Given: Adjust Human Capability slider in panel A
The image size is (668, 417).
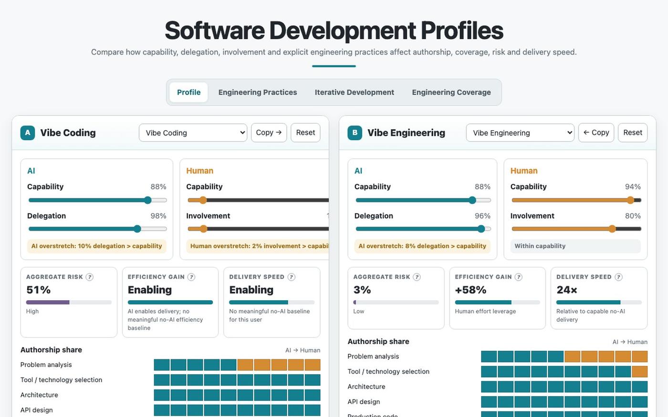Looking at the screenshot, I should click(258, 200).
